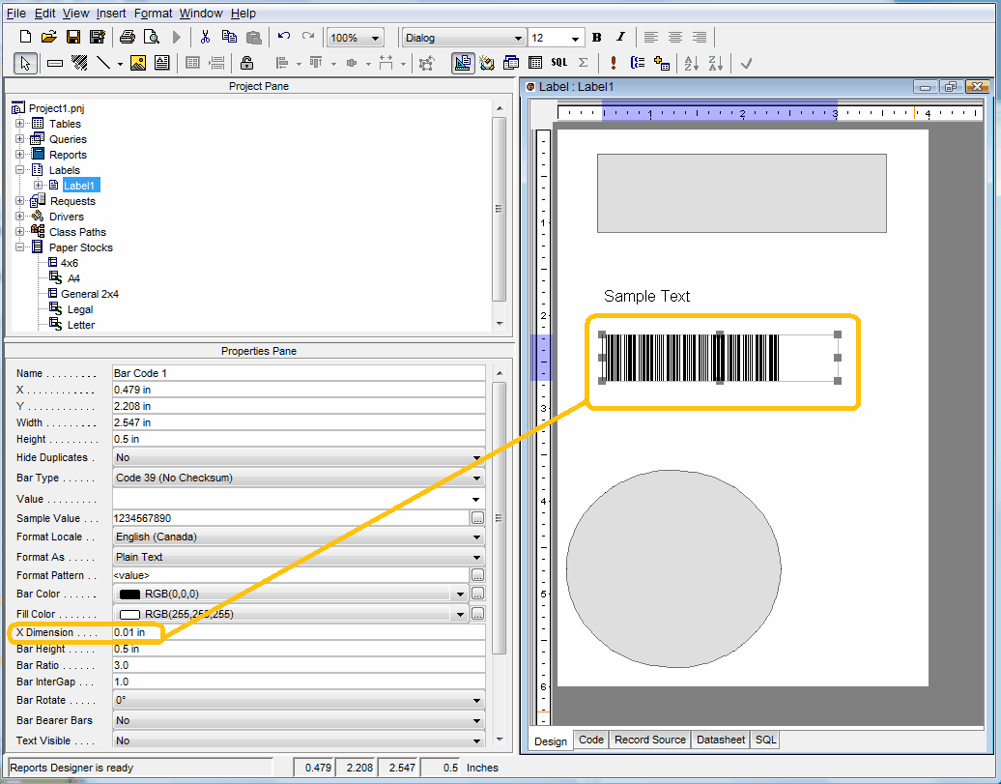Collapse the Paper Stocks node
The image size is (1001, 784).
(19, 247)
